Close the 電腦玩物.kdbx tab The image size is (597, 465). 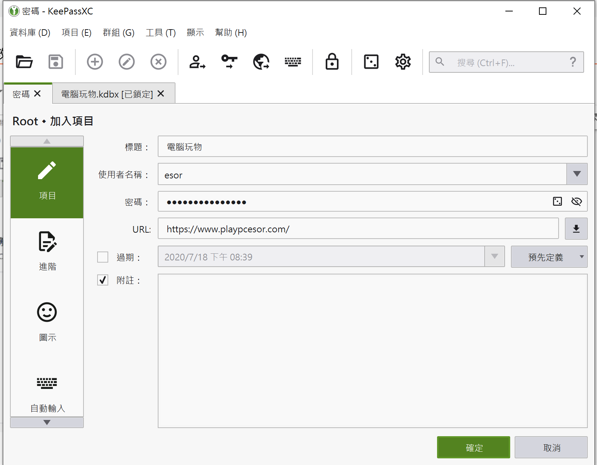point(161,94)
